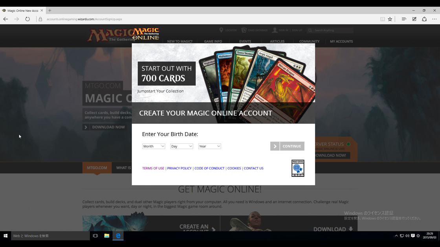Make a web note icon
Screen dimensions: 440x247
click(414, 19)
